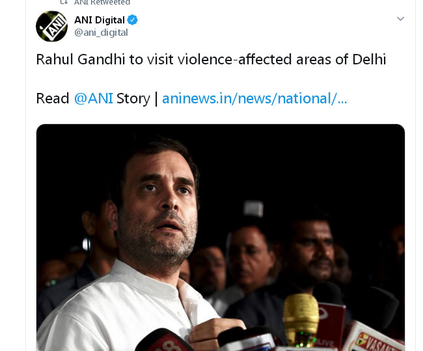
Task: Click the white Vasanth microphone flag
Action: (x=373, y=337)
